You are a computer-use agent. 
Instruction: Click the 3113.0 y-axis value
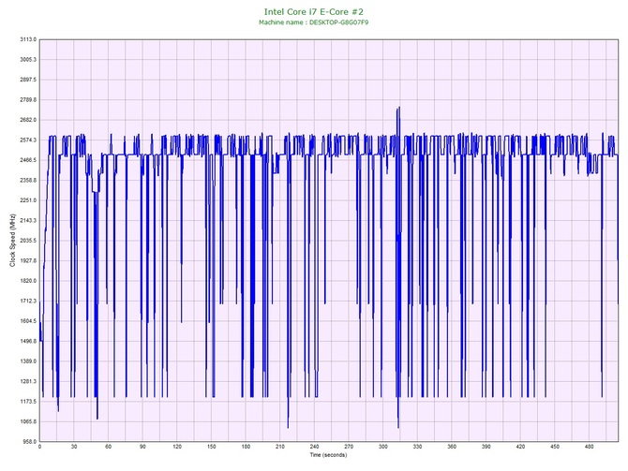tap(28, 39)
